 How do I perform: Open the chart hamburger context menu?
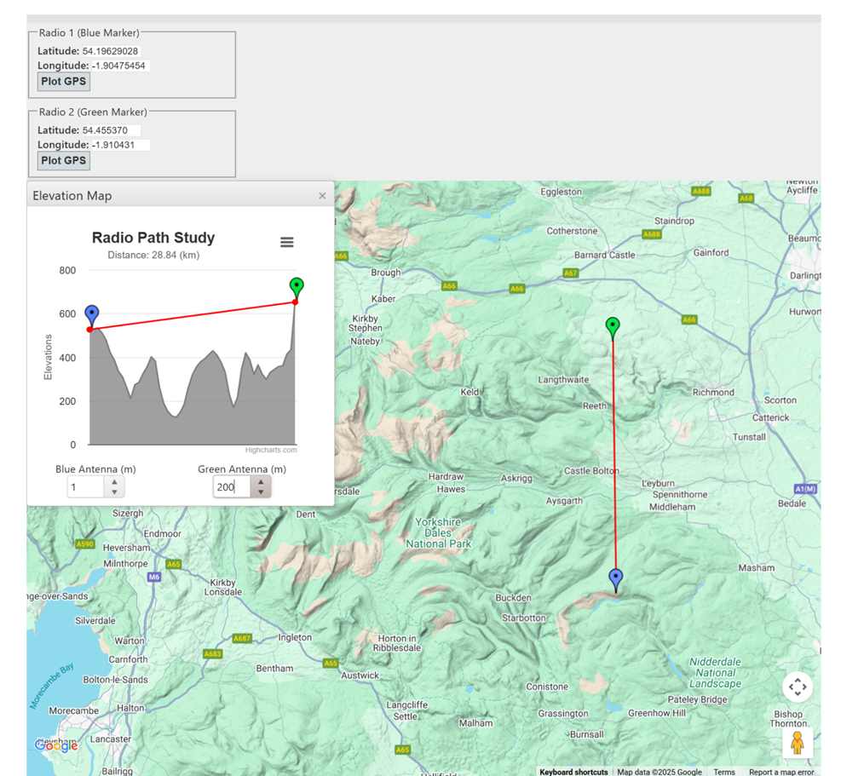point(287,243)
